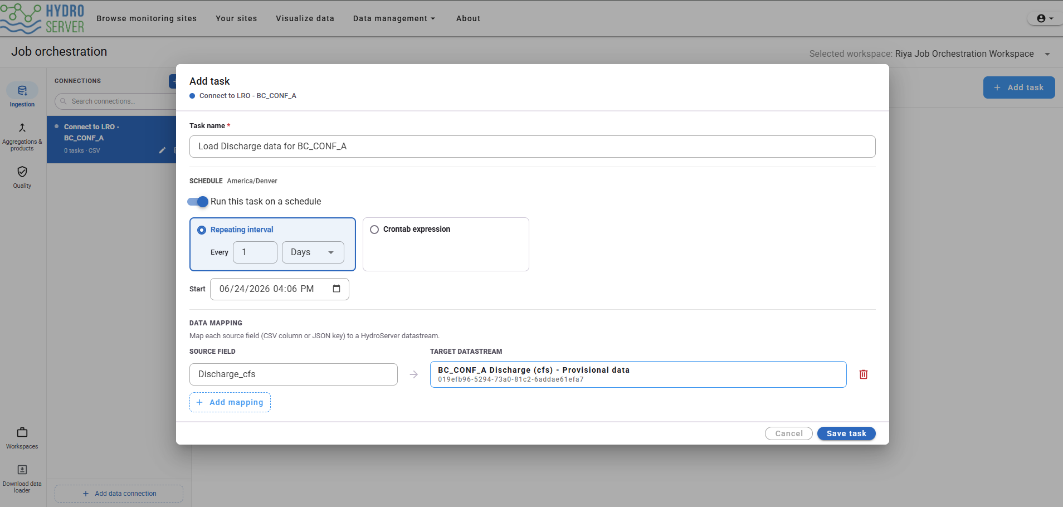Screen dimensions: 1063x507
Task: Open Download data loader item
Action: click(x=22, y=479)
